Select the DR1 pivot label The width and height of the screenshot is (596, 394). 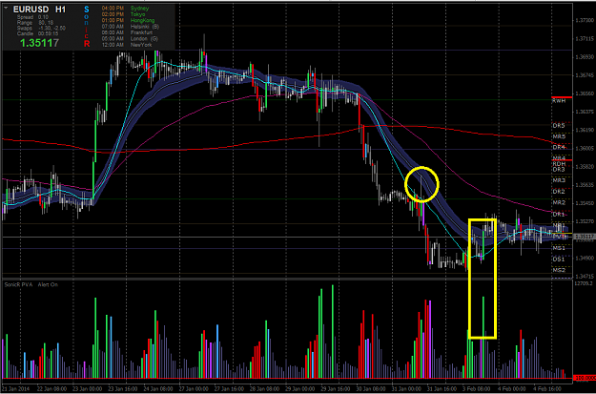pos(559,215)
